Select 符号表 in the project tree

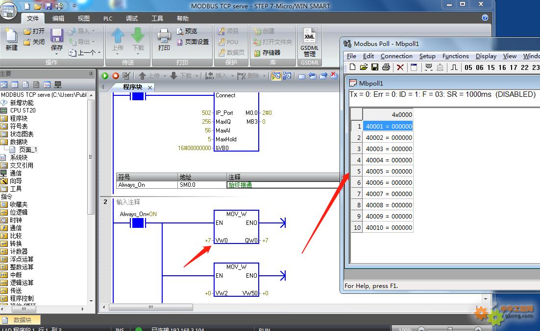(19, 126)
